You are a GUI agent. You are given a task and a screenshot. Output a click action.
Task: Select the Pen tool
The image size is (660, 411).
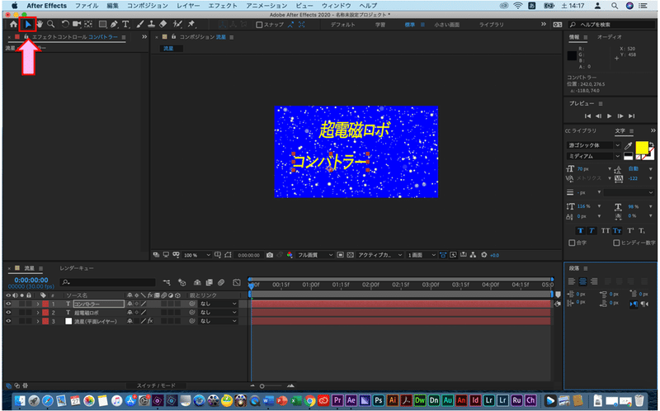114,25
